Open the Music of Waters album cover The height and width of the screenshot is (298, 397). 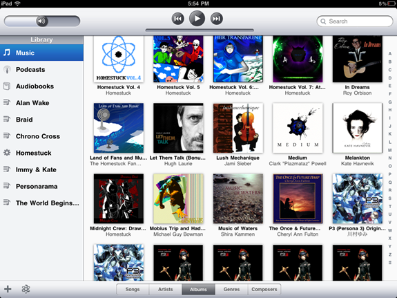[238, 198]
